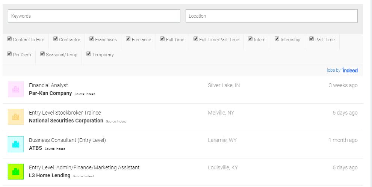Open the Business Consultant (Entry Level) listing
The image size is (372, 187).
[67, 140]
